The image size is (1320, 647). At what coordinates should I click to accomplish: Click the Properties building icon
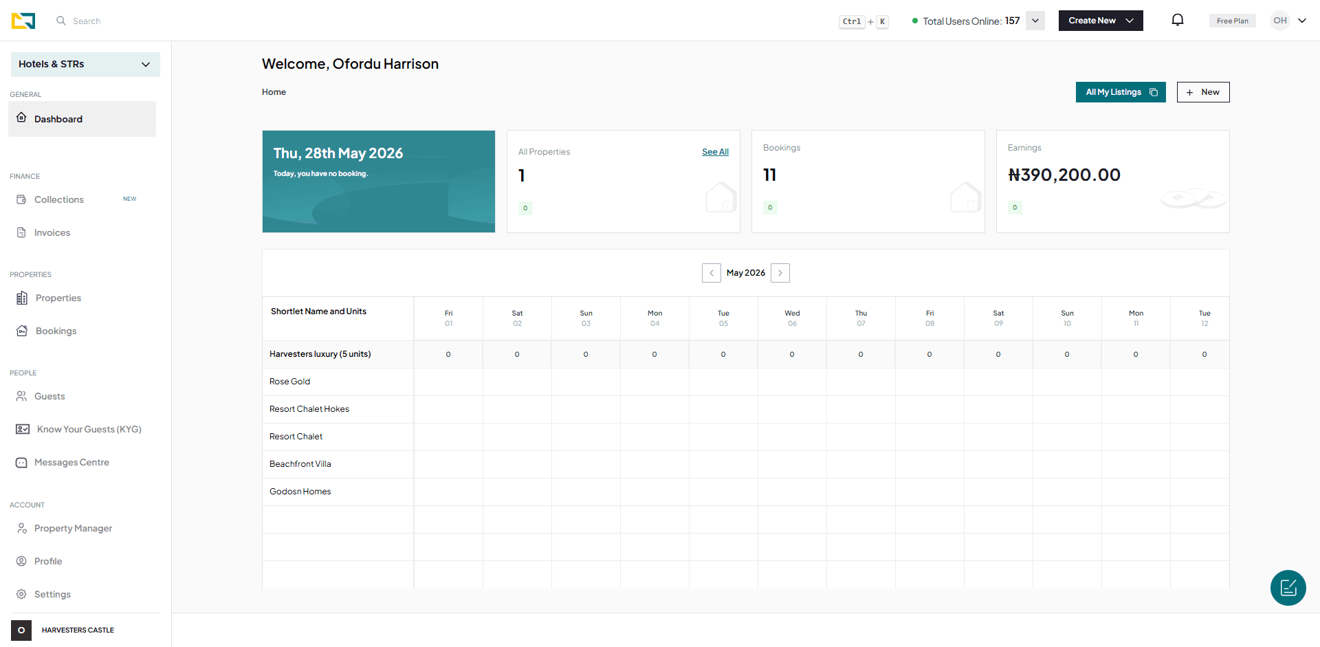[22, 298]
